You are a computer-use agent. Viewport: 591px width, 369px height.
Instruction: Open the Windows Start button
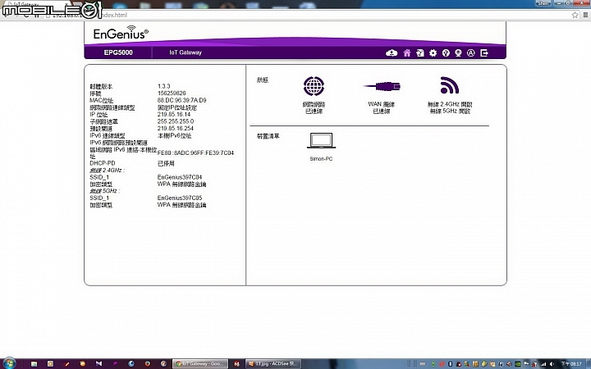(x=9, y=363)
